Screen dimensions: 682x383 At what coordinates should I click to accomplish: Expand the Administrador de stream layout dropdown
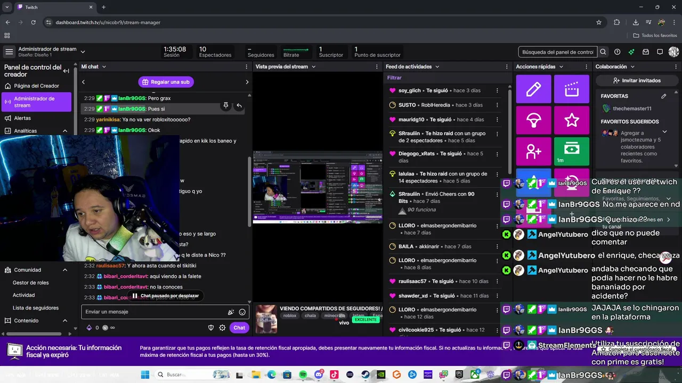tap(83, 52)
